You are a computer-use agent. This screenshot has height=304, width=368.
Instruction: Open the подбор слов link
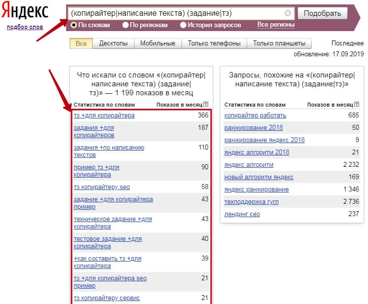pos(25,27)
